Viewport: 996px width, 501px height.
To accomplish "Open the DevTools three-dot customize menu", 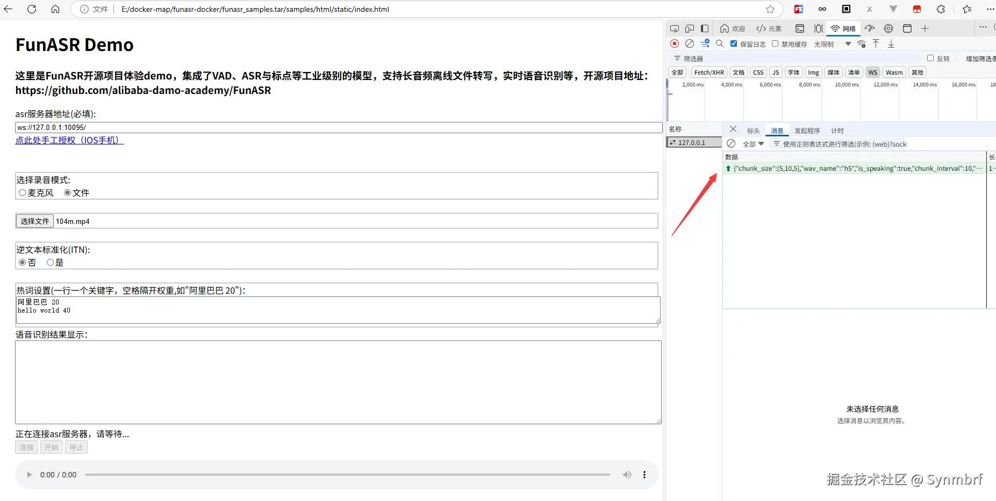I will click(983, 27).
